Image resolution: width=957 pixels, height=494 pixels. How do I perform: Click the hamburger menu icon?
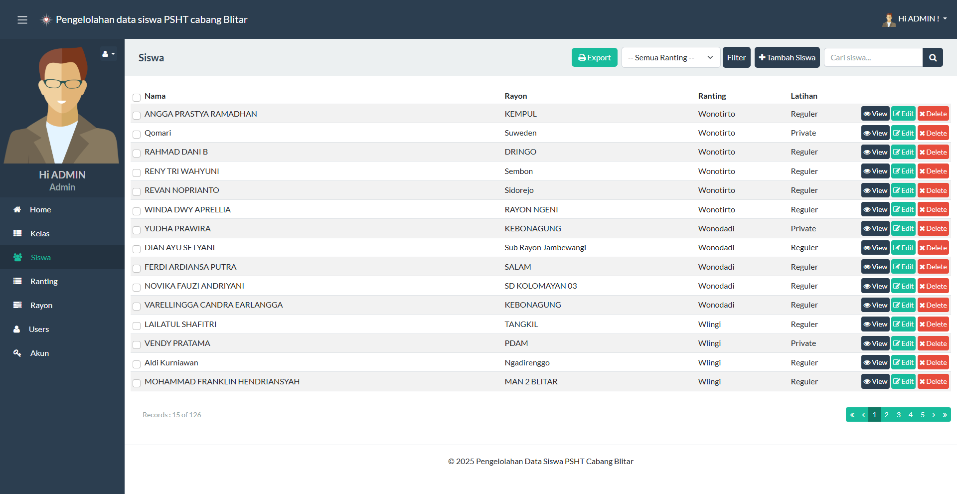[22, 20]
